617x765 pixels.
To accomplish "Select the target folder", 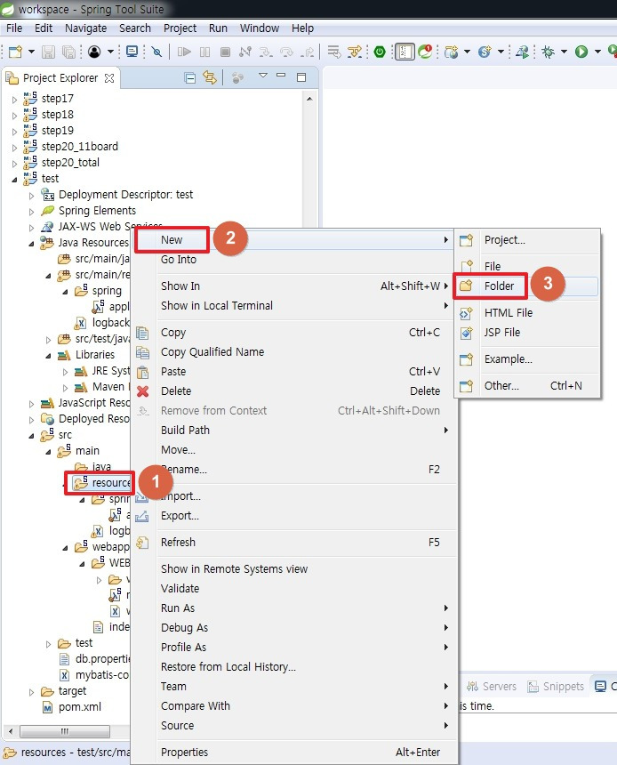I will pyautogui.click(x=72, y=691).
